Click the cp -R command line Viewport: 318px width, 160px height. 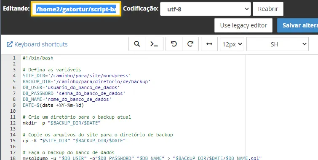tap(74, 141)
